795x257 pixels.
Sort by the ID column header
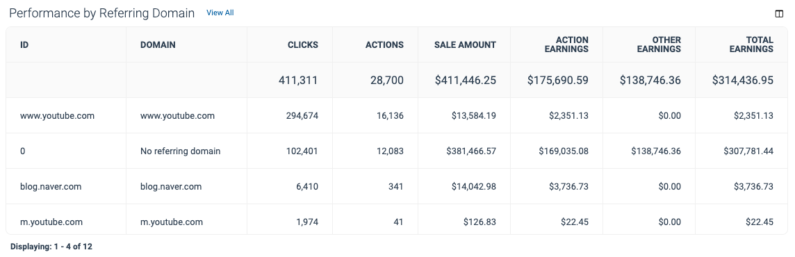click(24, 44)
